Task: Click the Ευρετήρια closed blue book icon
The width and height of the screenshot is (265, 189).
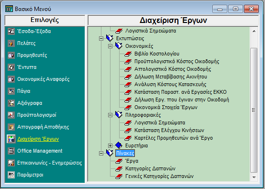Action: pyautogui.click(x=119, y=145)
